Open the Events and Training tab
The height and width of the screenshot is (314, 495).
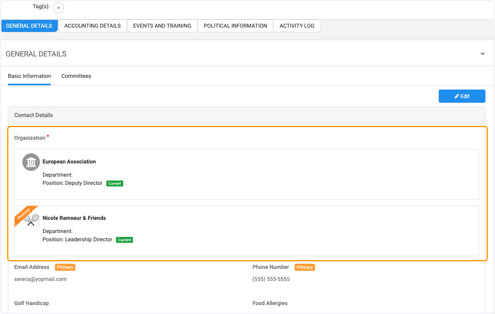point(162,26)
